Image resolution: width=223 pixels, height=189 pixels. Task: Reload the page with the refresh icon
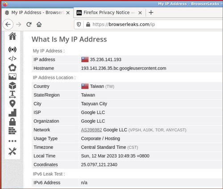pyautogui.click(x=29, y=24)
